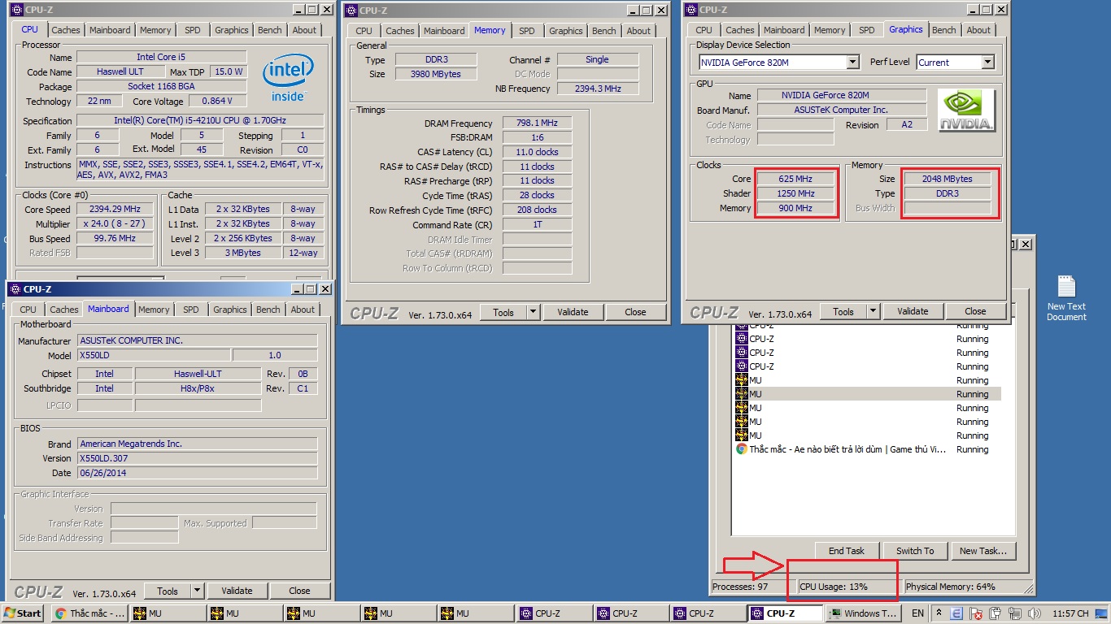Viewport: 1111px width, 624px height.
Task: Click Tools button in Mainboard window
Action: click(x=168, y=591)
